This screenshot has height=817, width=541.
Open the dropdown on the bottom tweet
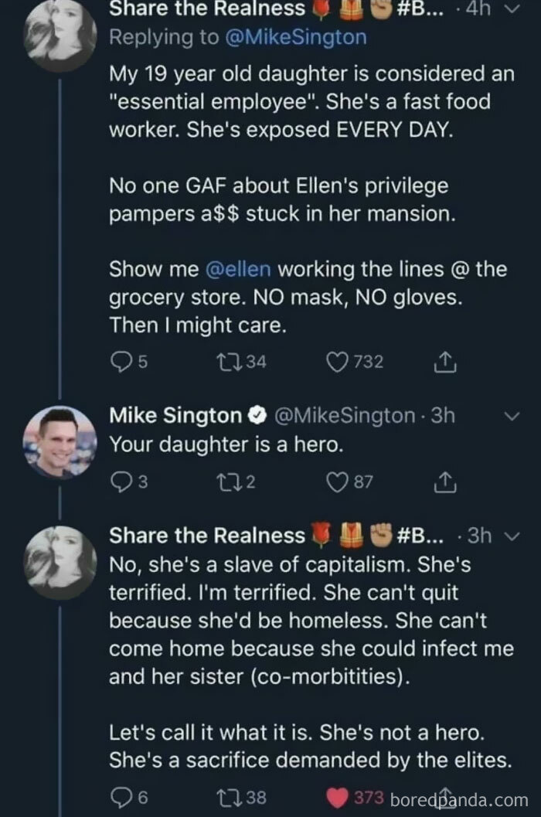(512, 535)
